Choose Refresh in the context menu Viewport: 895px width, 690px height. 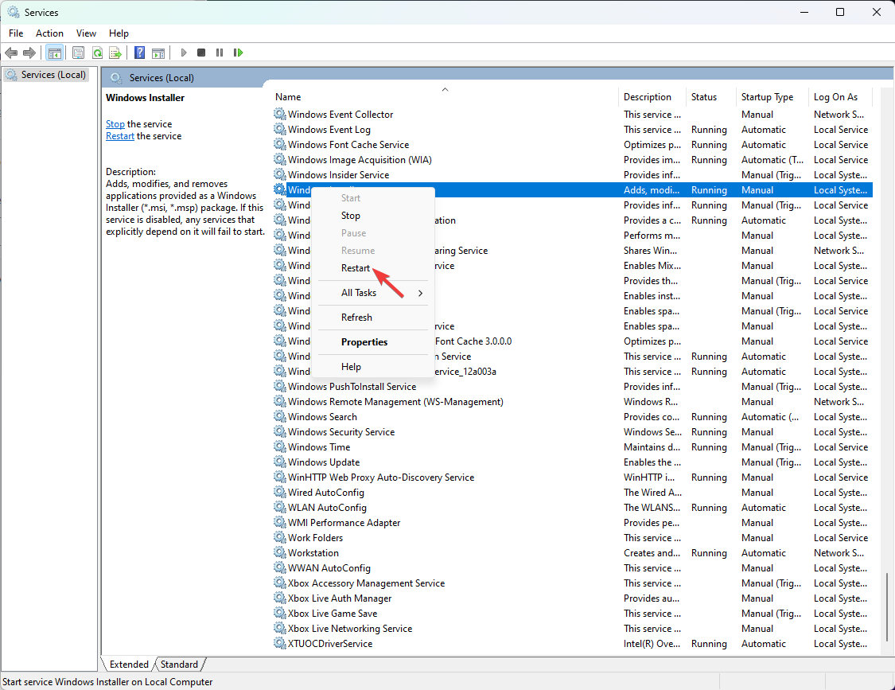click(x=373, y=318)
